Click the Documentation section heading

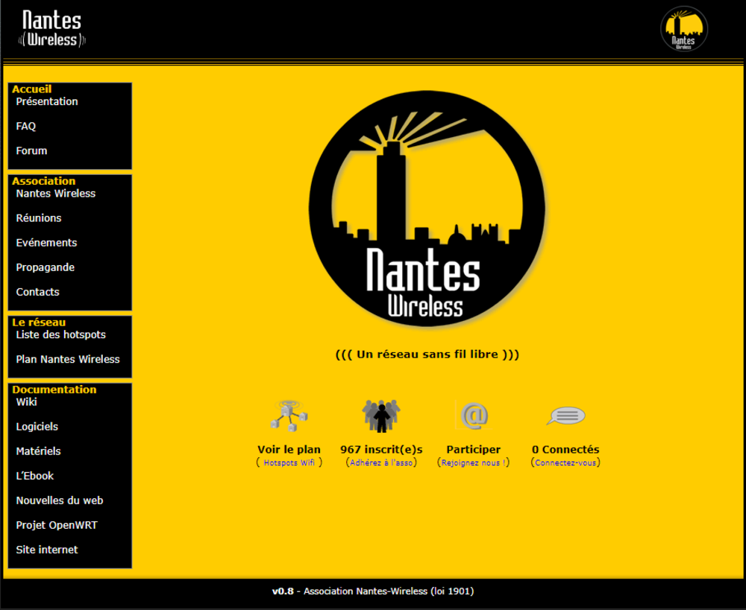(x=54, y=390)
